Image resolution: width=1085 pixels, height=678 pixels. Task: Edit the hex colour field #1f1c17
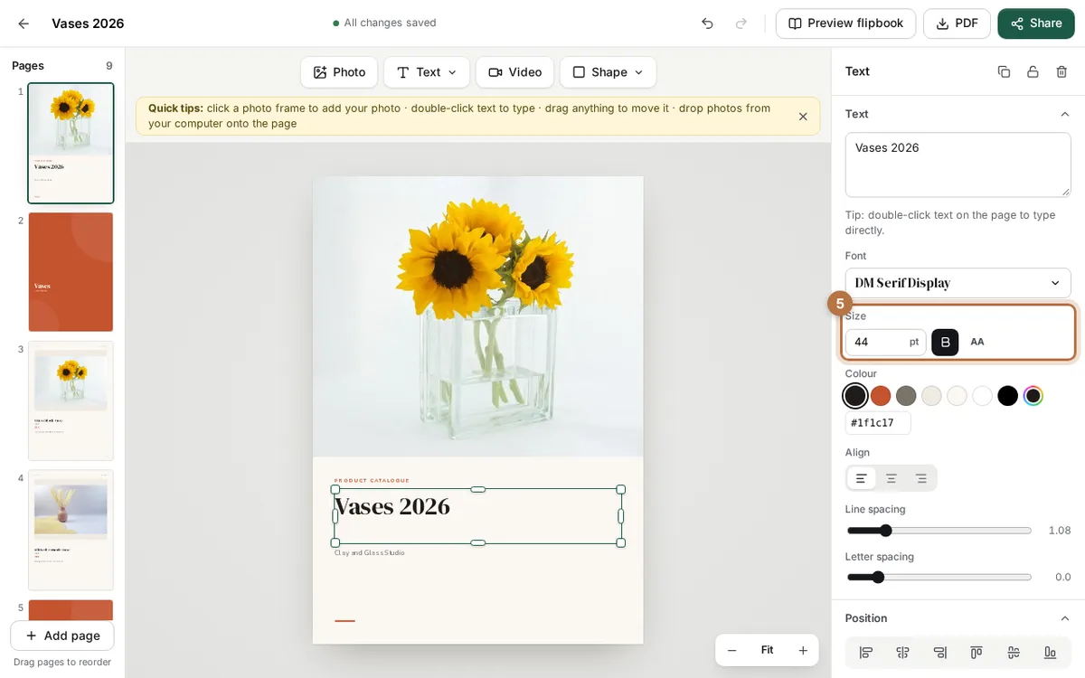click(878, 423)
